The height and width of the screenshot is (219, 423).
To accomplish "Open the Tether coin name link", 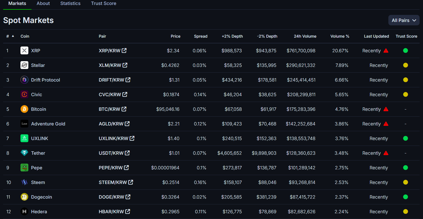I will point(38,153).
